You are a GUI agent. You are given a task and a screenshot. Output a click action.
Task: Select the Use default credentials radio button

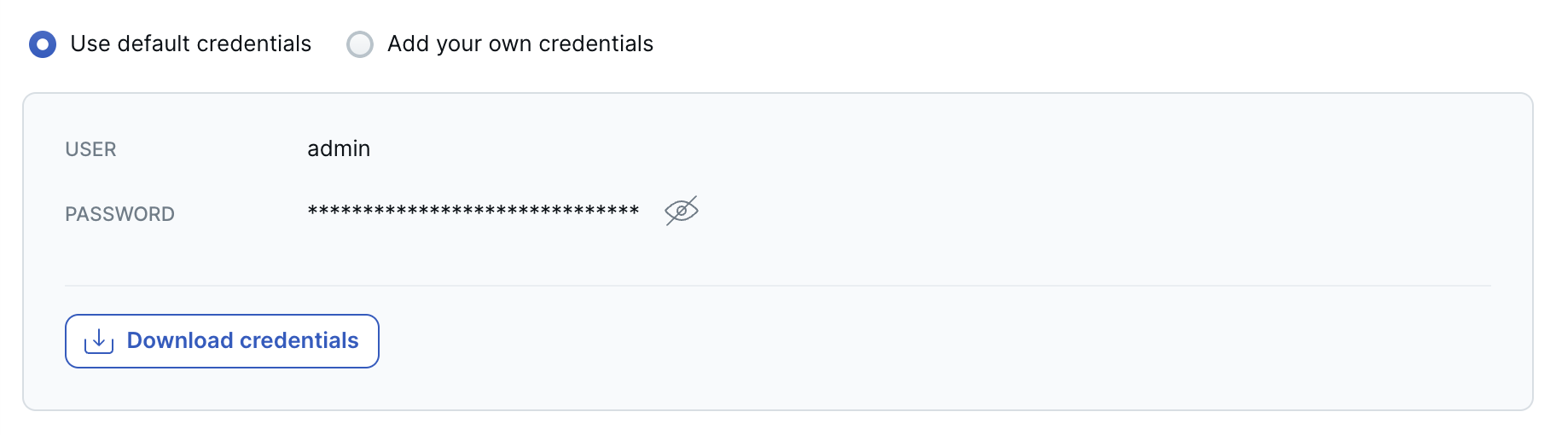point(43,43)
